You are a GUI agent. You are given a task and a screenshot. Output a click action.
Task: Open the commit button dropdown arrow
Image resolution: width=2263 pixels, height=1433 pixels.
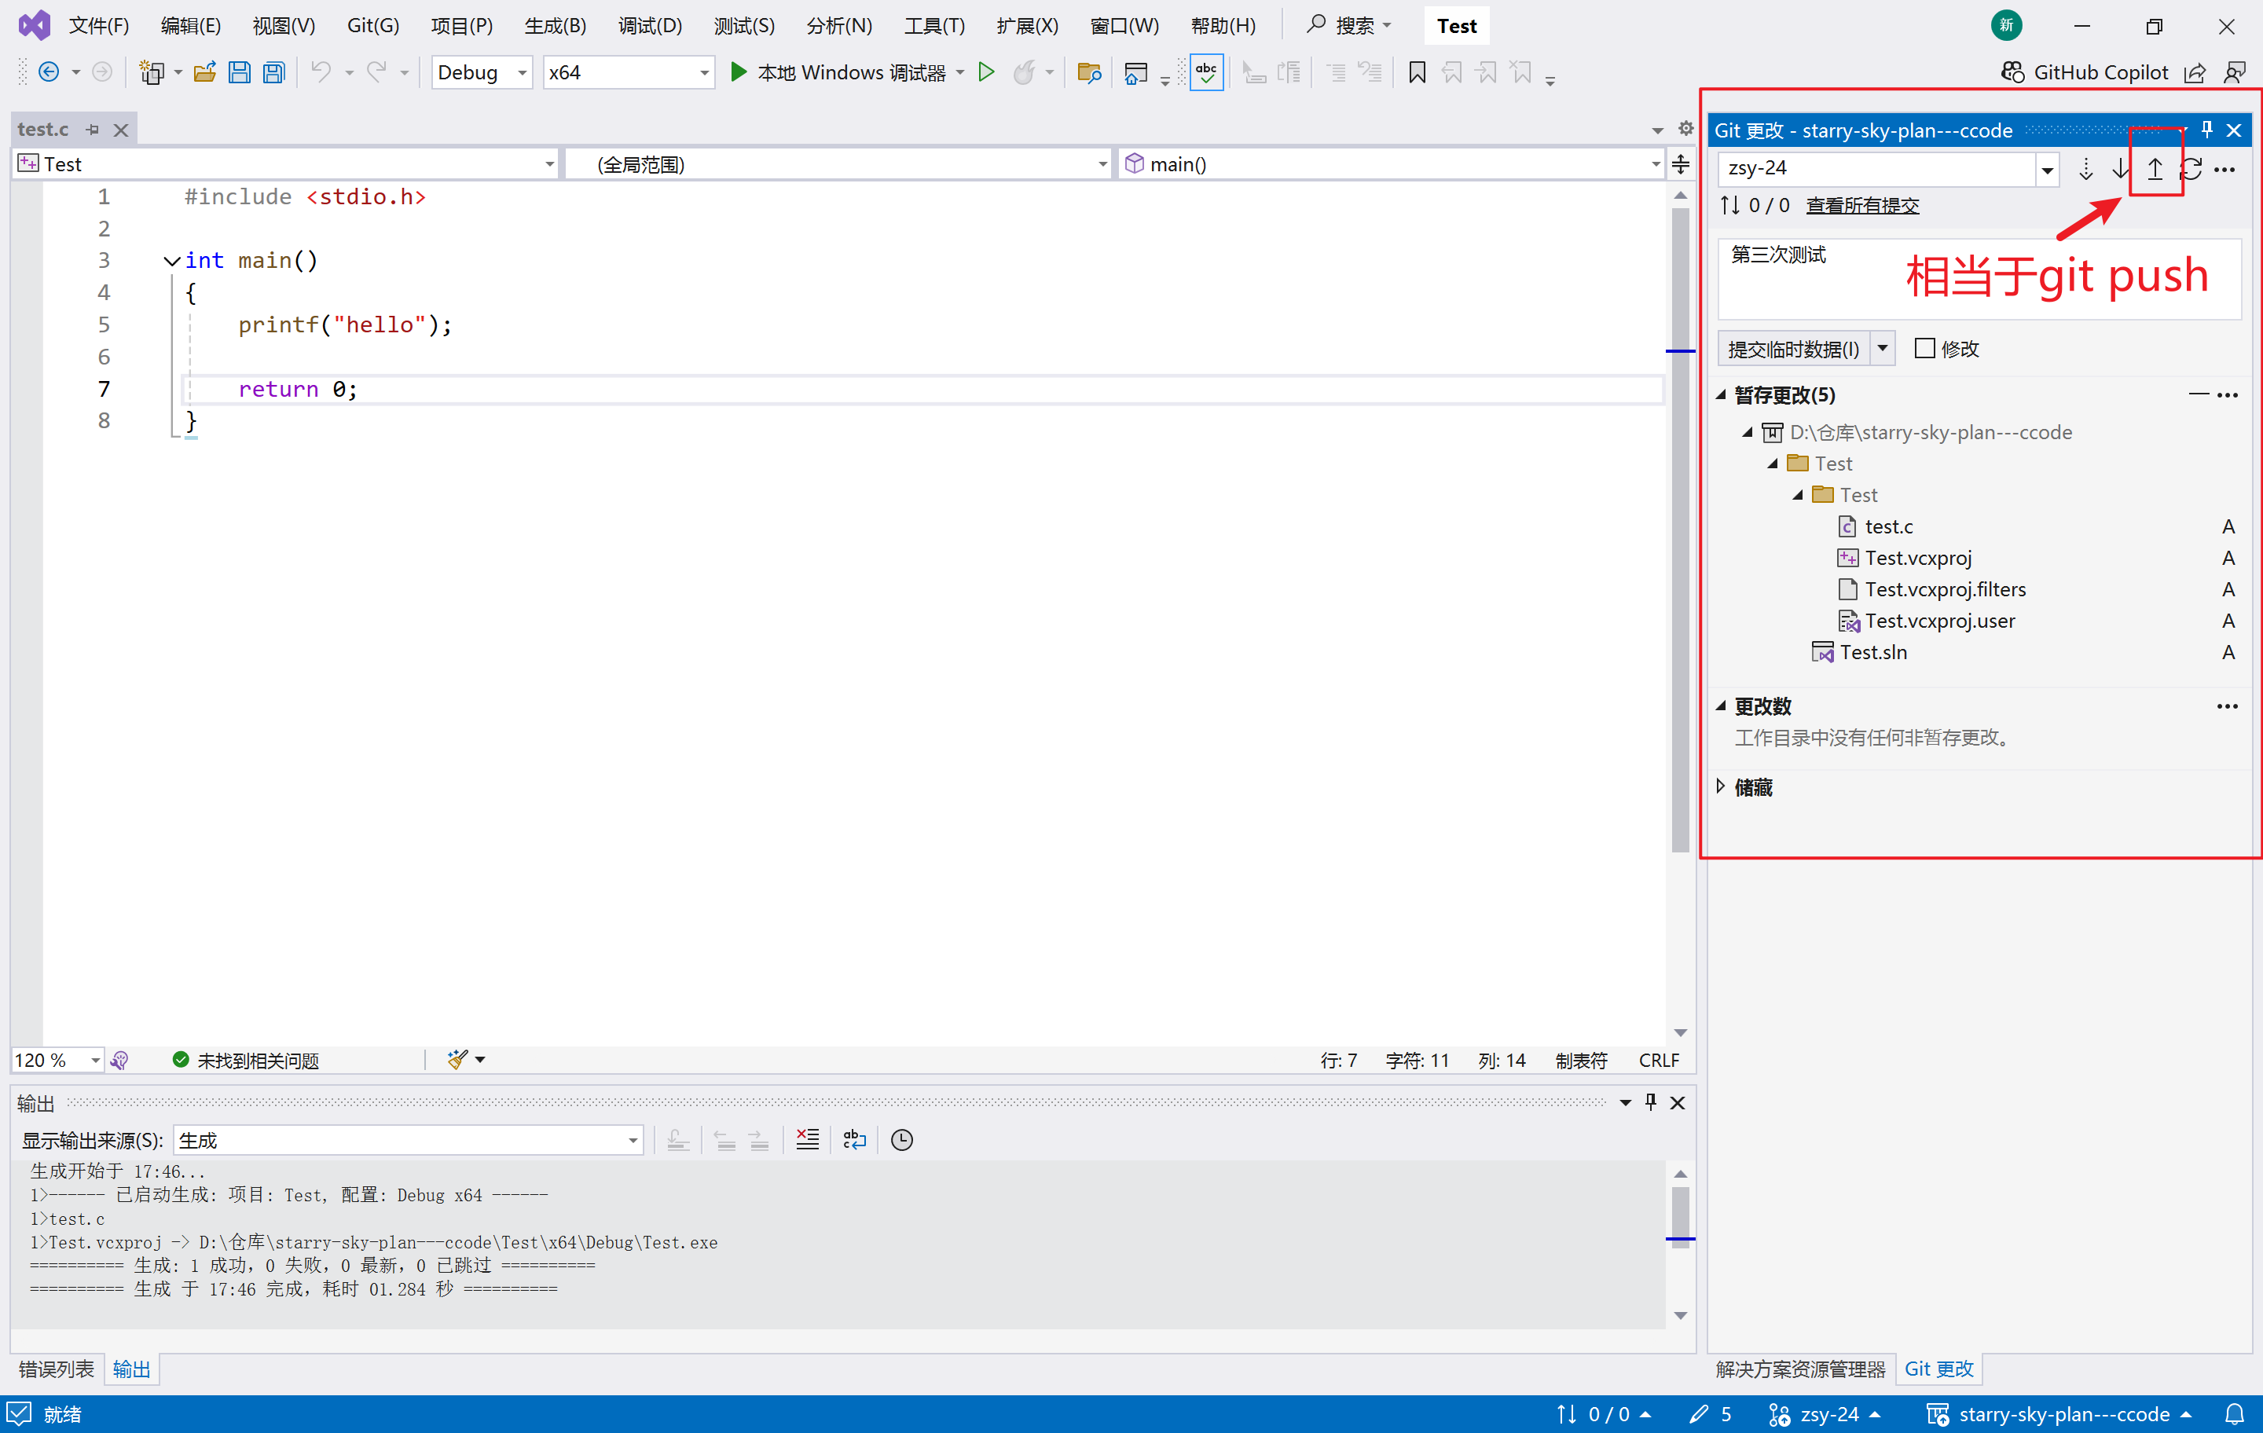coord(1883,349)
